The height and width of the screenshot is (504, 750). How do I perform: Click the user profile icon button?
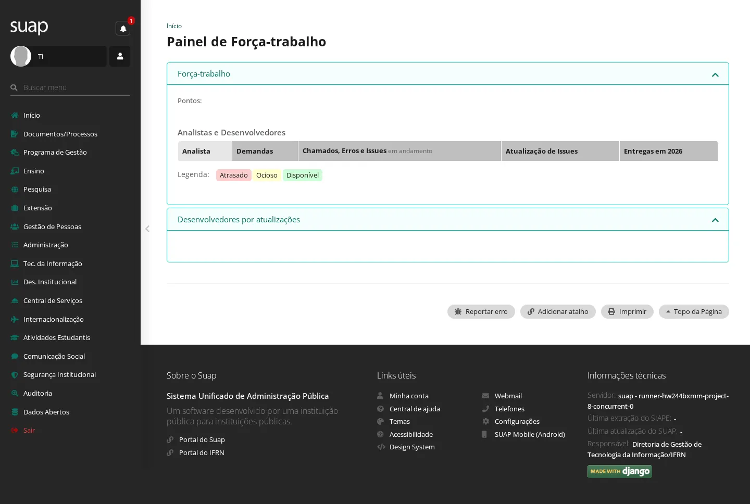tap(120, 56)
